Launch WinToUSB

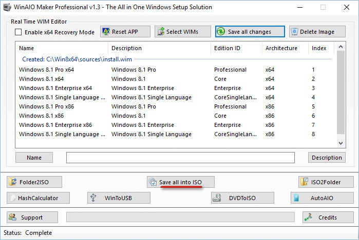(119, 198)
